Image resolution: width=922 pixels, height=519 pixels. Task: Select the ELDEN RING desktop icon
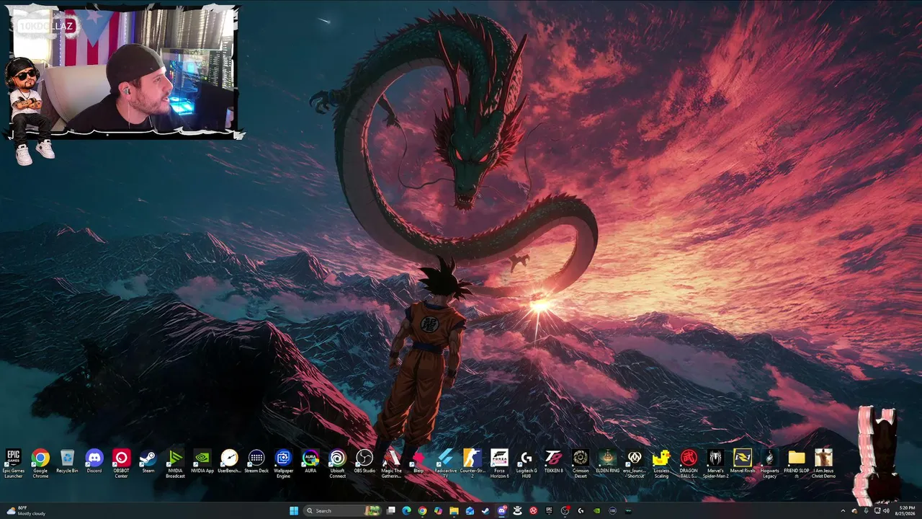point(607,461)
